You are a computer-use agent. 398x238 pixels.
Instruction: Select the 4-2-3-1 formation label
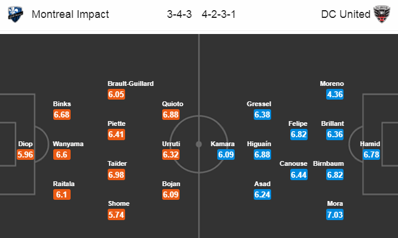[218, 14]
